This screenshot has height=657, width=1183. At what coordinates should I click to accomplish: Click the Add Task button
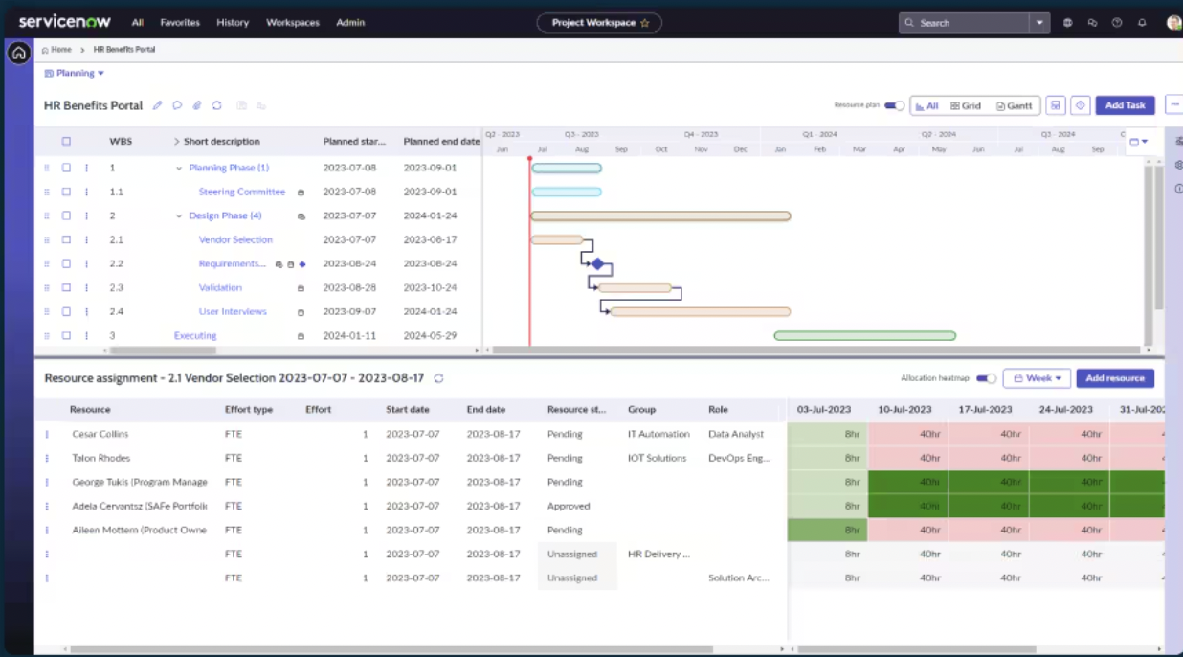pos(1126,105)
